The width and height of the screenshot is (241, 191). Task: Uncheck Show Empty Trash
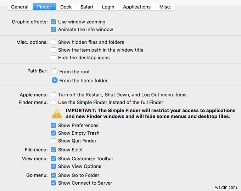tap(54, 133)
